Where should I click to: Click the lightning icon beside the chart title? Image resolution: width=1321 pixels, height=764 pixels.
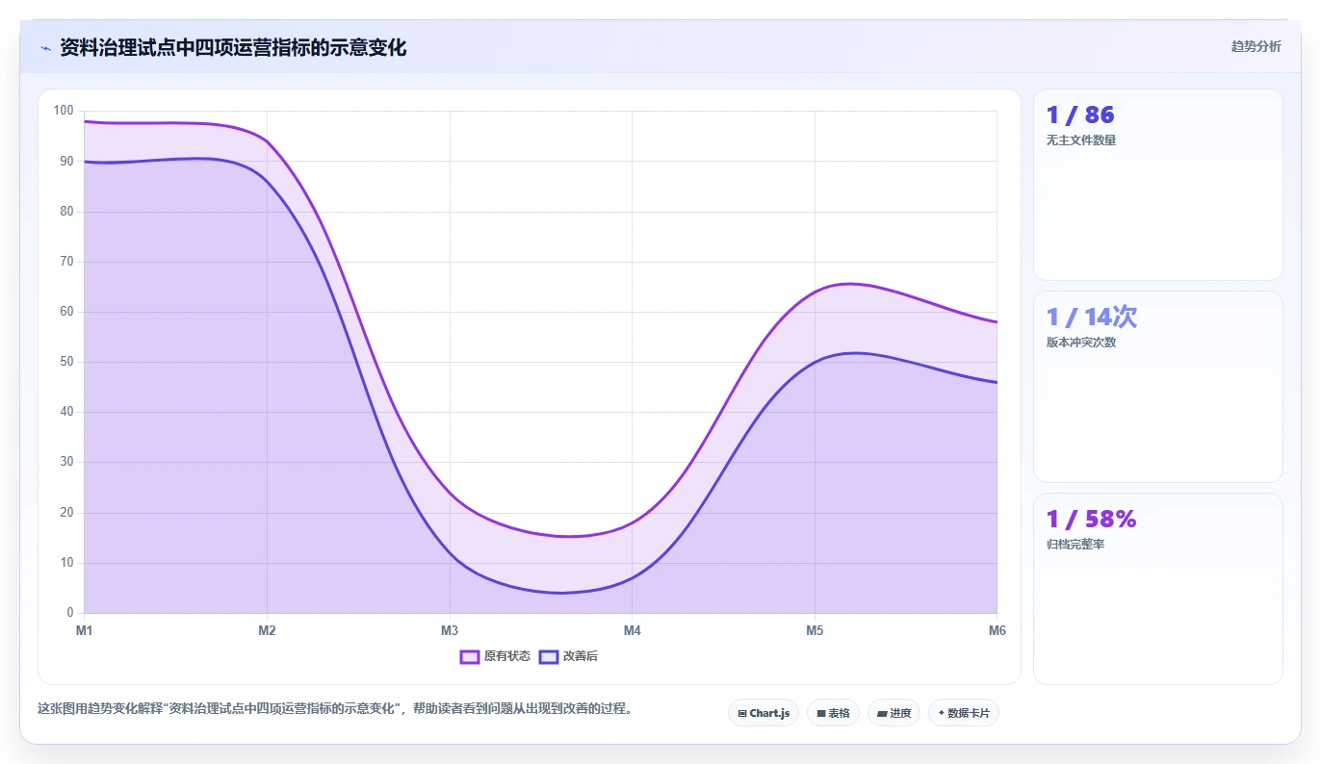point(45,47)
